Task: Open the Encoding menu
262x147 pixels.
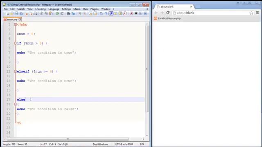Action: pyautogui.click(x=41, y=9)
